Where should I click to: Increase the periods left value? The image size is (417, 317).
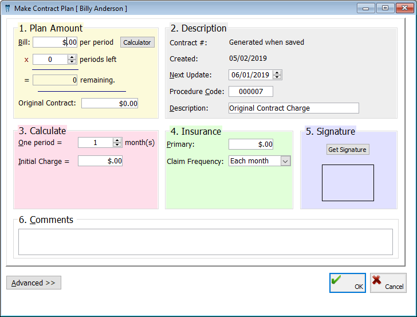pyautogui.click(x=72, y=57)
